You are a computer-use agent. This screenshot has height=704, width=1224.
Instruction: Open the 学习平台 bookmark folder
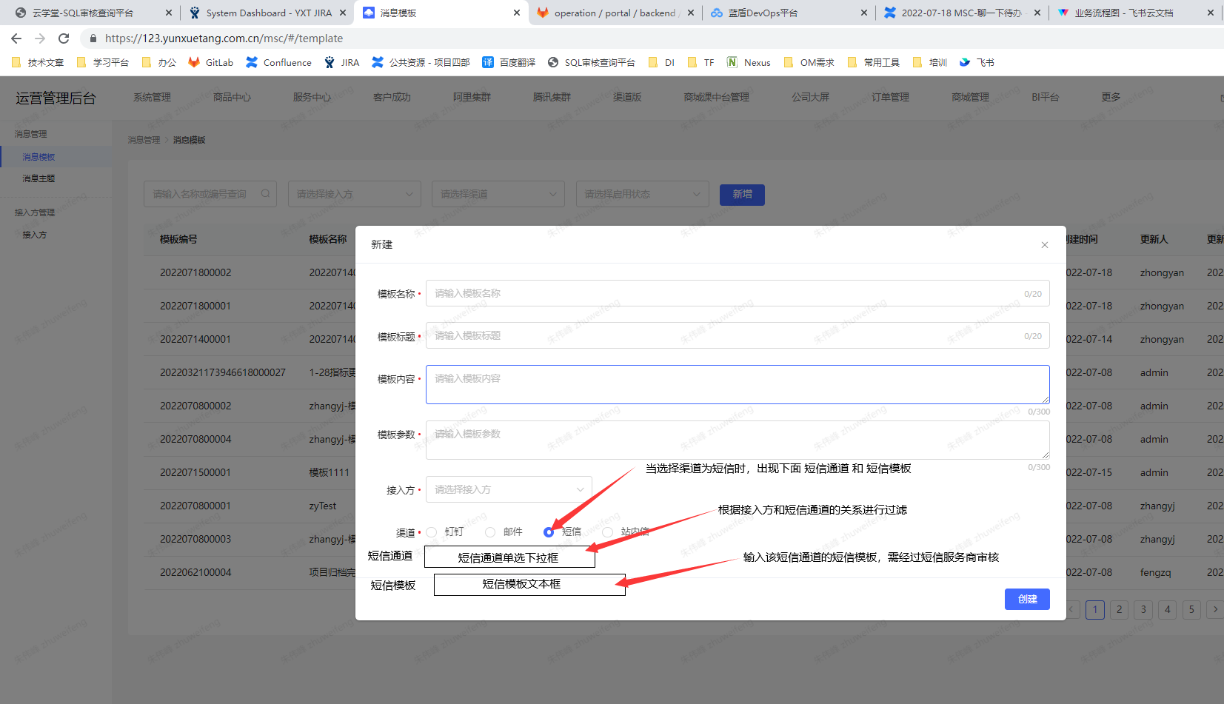103,62
